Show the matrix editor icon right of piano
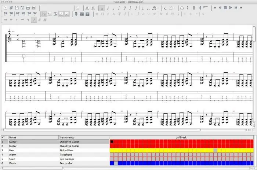The image size is (257, 170). coord(87,14)
